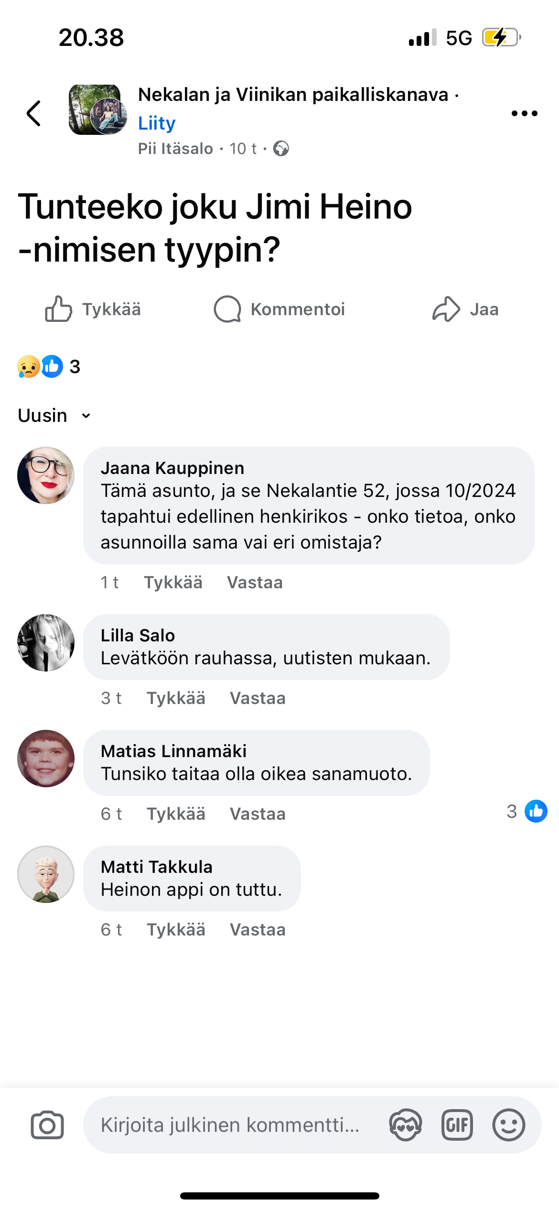Tap the camera icon to attach photo

click(47, 1125)
